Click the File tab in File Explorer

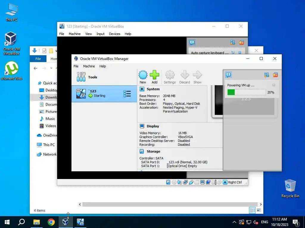tap(38, 59)
